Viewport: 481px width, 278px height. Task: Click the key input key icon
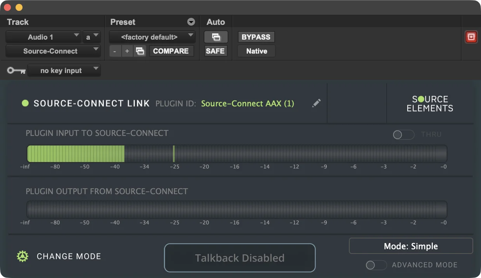click(16, 71)
